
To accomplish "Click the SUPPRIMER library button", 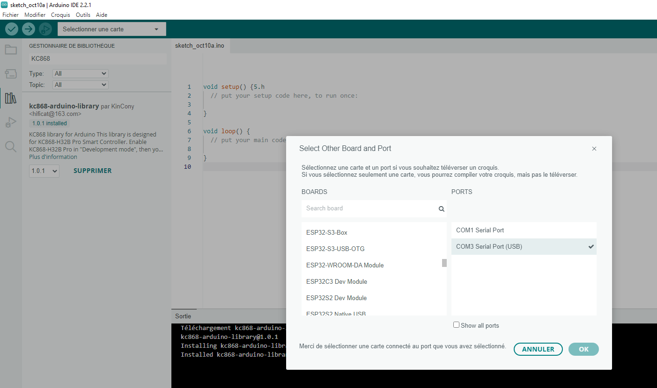I will [92, 171].
